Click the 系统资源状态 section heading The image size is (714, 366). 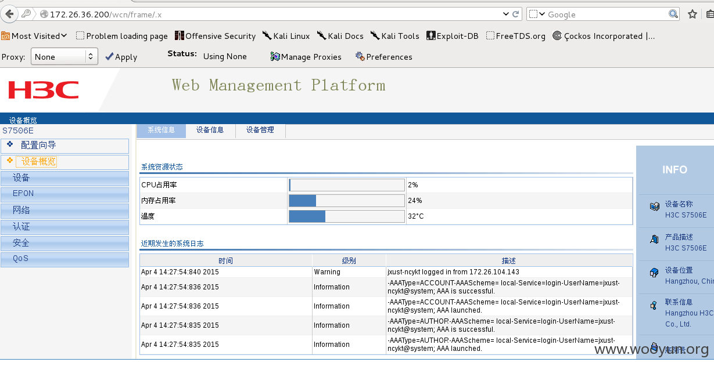(162, 167)
